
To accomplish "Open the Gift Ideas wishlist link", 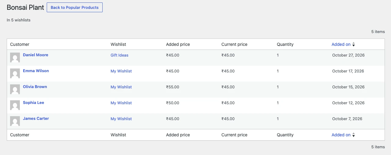I will (x=119, y=55).
